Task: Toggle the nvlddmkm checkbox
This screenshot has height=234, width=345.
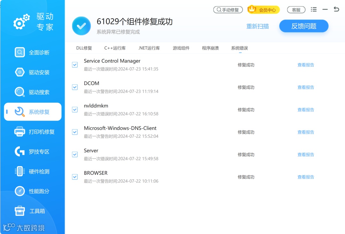Action: coord(75,109)
